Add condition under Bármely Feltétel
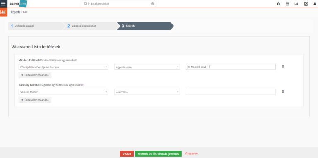Viewport: 318px width, 158px height. click(x=35, y=100)
